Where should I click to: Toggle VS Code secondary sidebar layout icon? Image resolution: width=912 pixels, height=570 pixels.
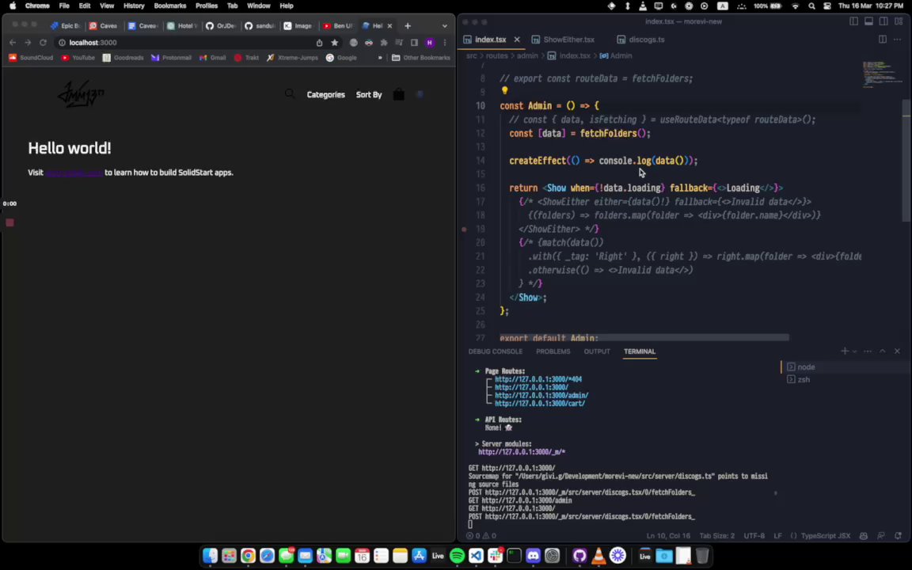(x=883, y=21)
